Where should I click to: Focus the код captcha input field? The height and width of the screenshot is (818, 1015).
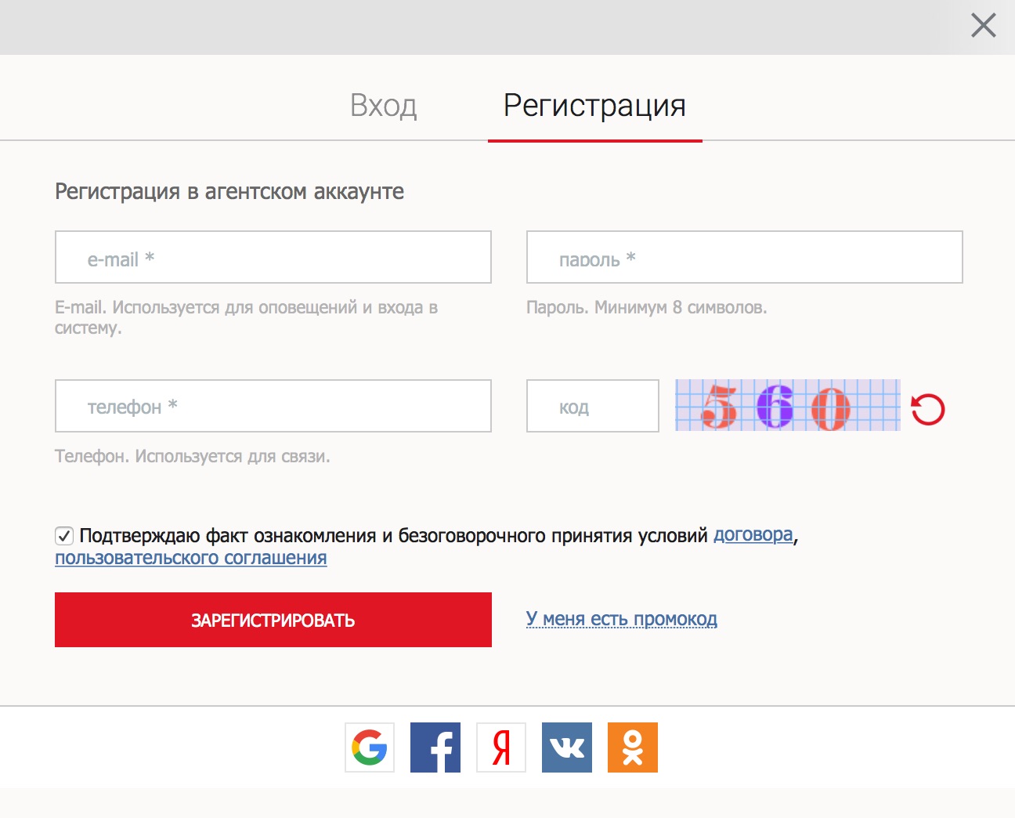(x=593, y=406)
